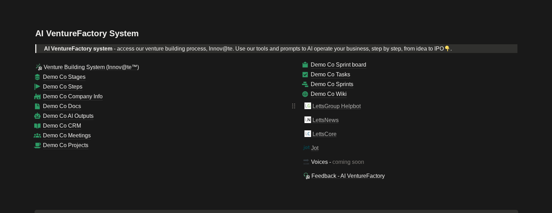Open Venture Building System (Innov@te™) page
552x213 pixels.
click(x=91, y=67)
